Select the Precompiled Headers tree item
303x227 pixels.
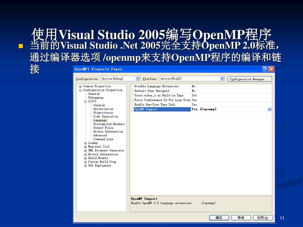pyautogui.click(x=109, y=124)
